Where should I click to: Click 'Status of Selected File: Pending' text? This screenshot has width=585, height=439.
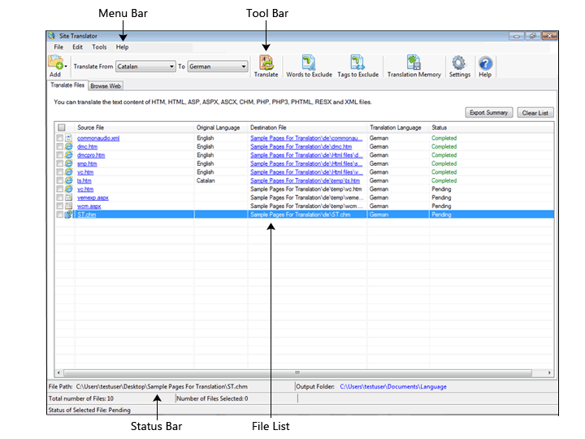click(89, 410)
